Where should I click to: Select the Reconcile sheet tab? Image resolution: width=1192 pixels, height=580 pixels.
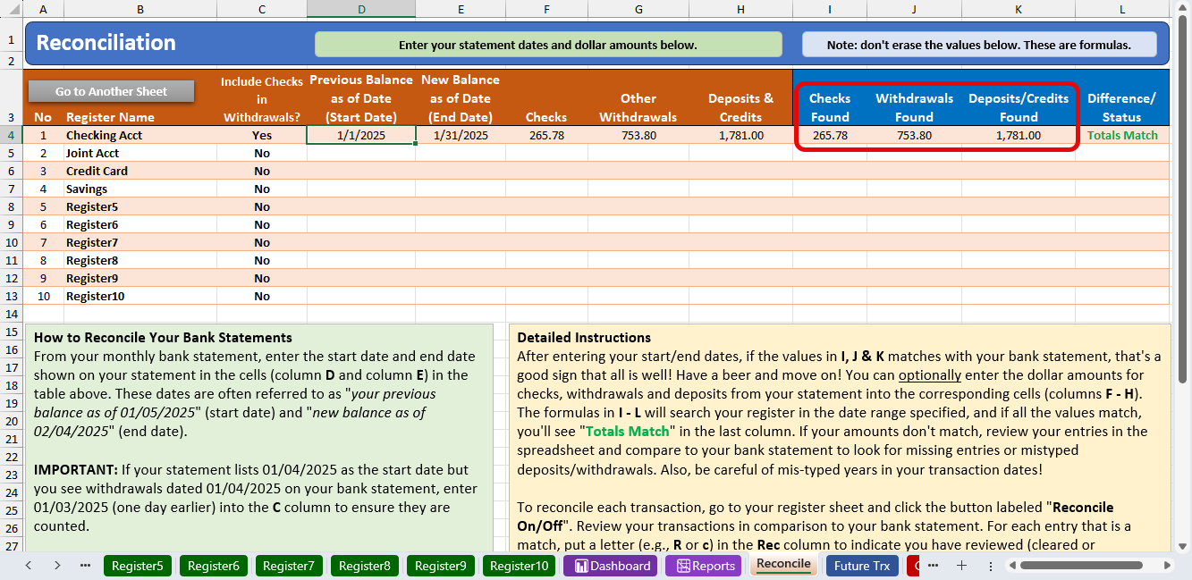(783, 564)
